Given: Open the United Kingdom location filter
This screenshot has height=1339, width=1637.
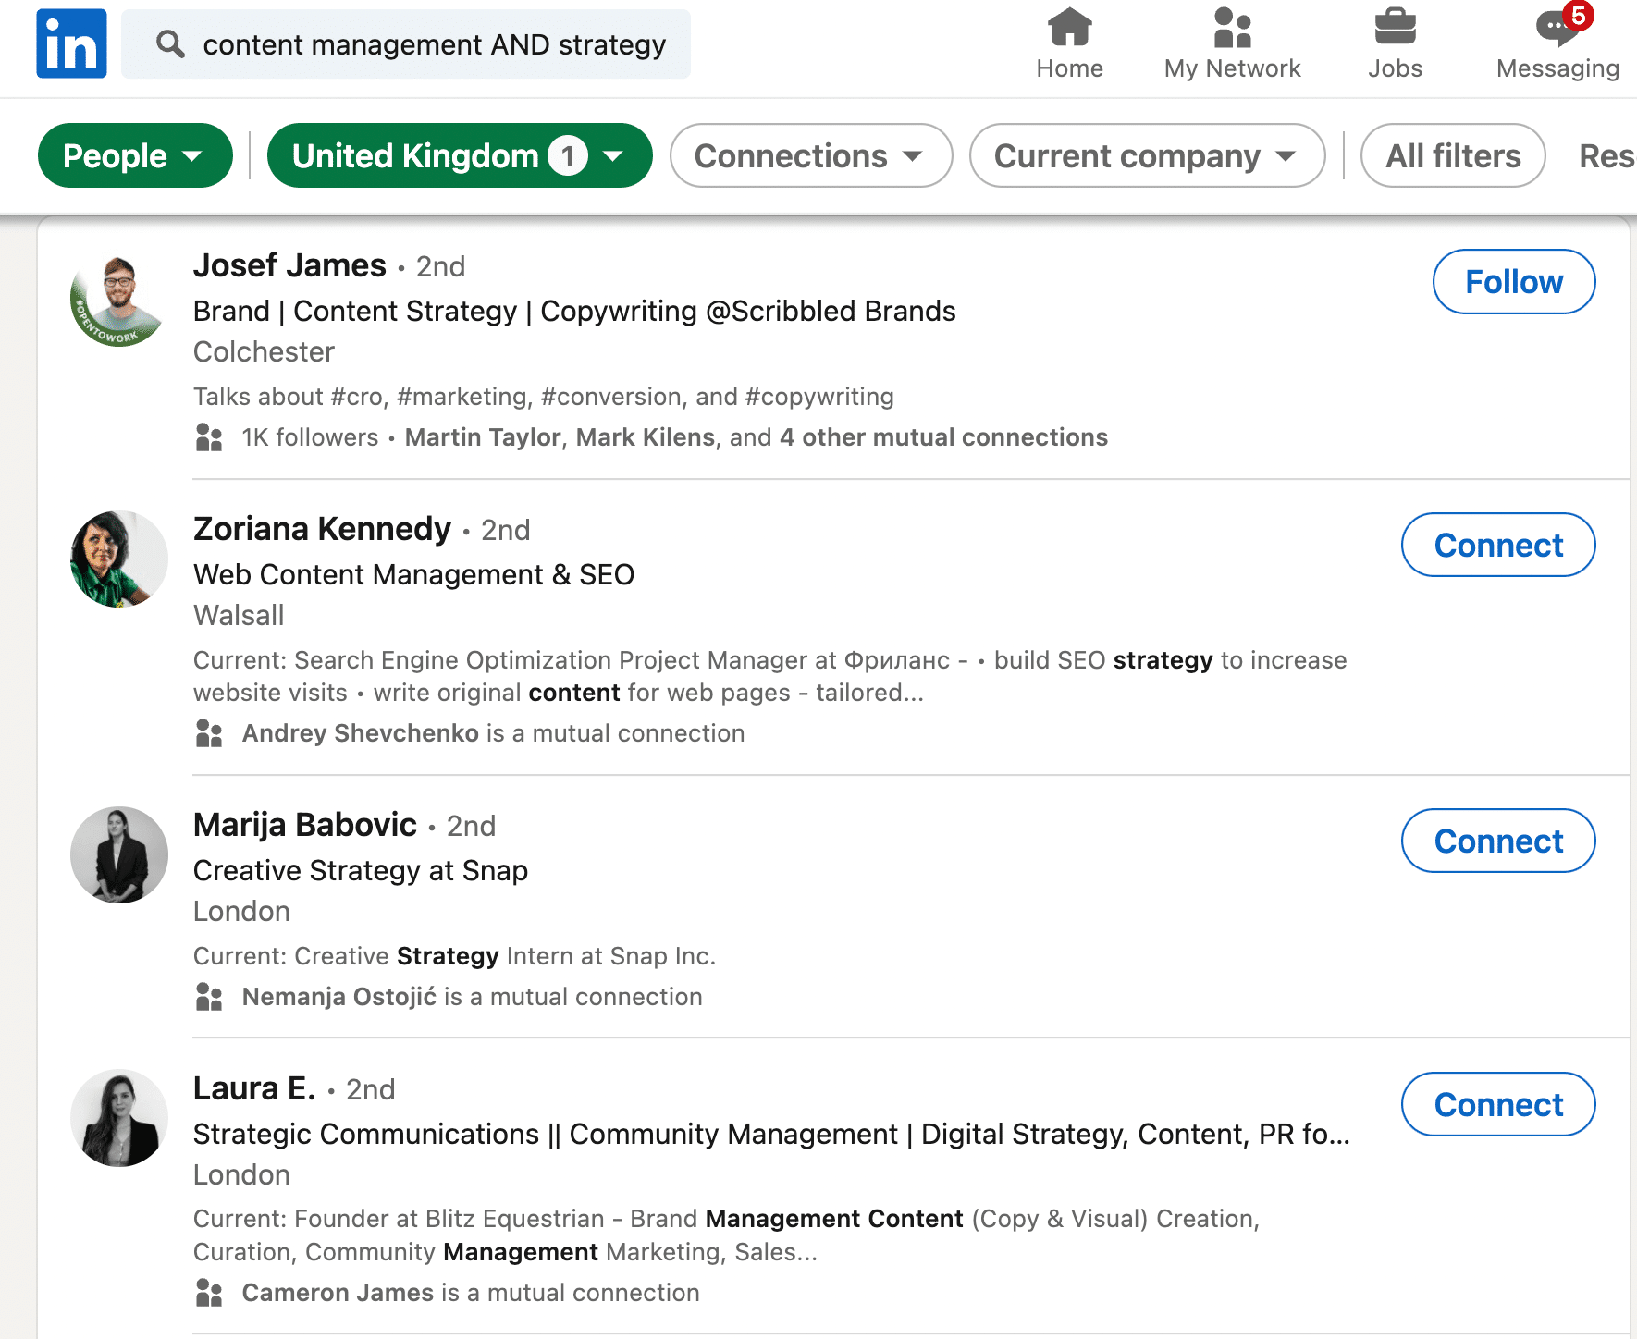Looking at the screenshot, I should (459, 155).
